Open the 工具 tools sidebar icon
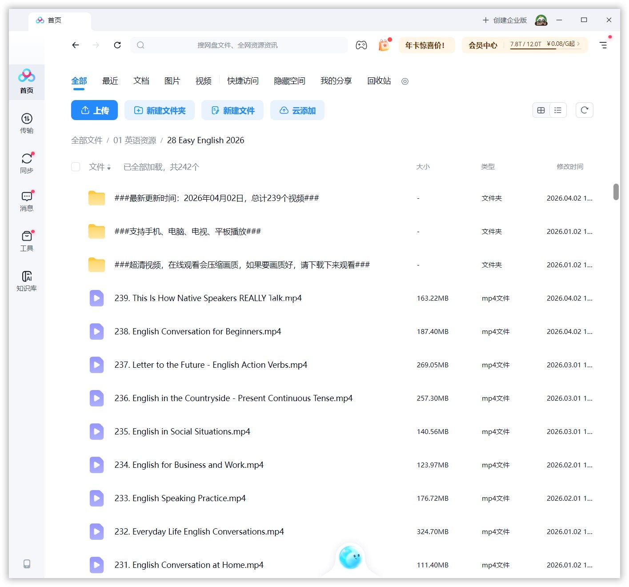Screen dimensions: 629x587 (x=27, y=241)
